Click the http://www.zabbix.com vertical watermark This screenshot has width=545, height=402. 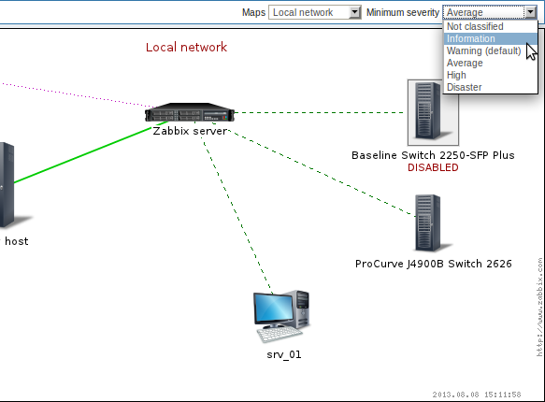point(539,308)
